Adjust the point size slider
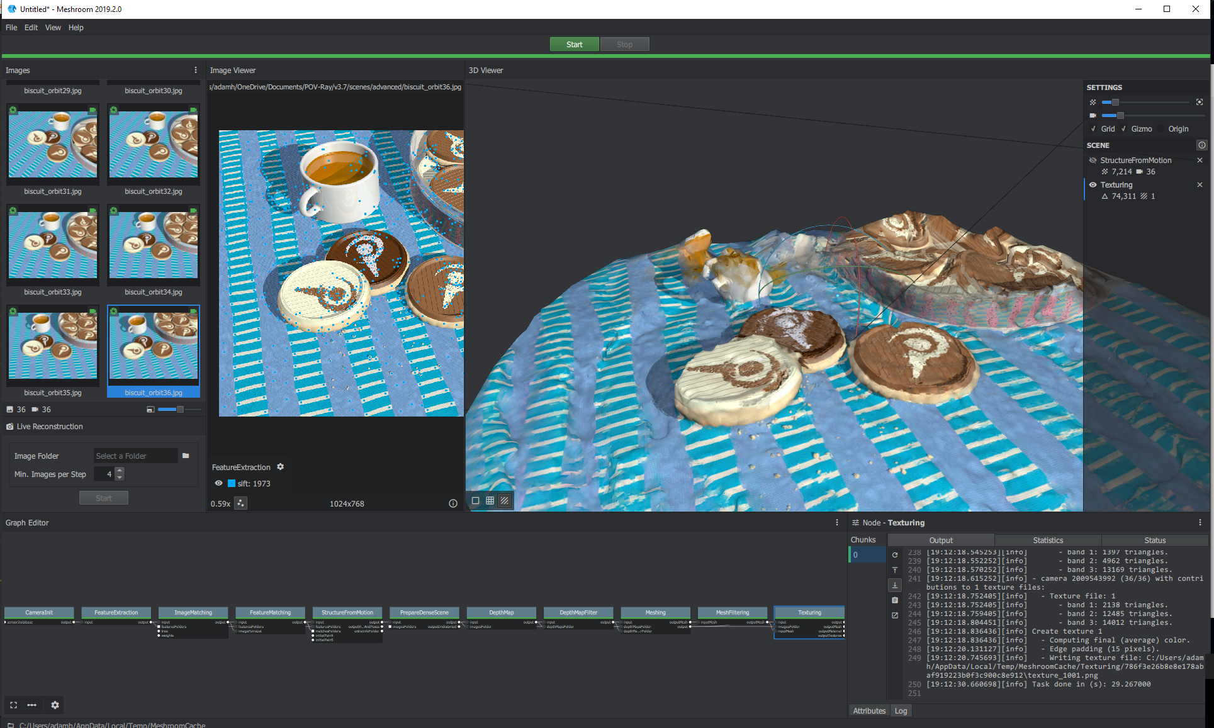1214x728 pixels. tap(1115, 102)
